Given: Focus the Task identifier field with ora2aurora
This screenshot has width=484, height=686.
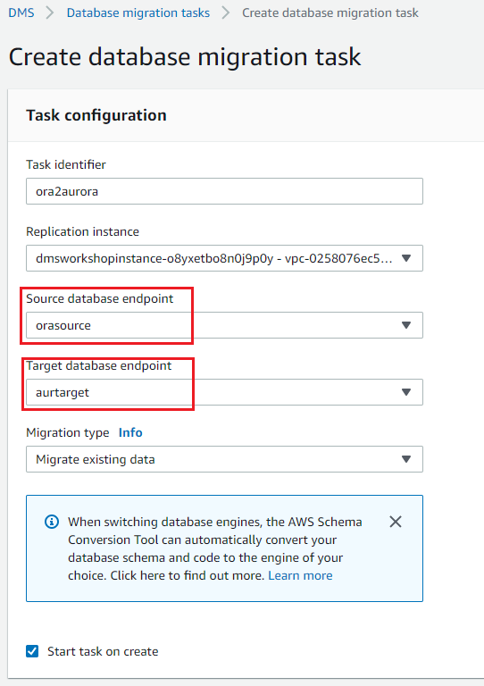Looking at the screenshot, I should tap(224, 191).
